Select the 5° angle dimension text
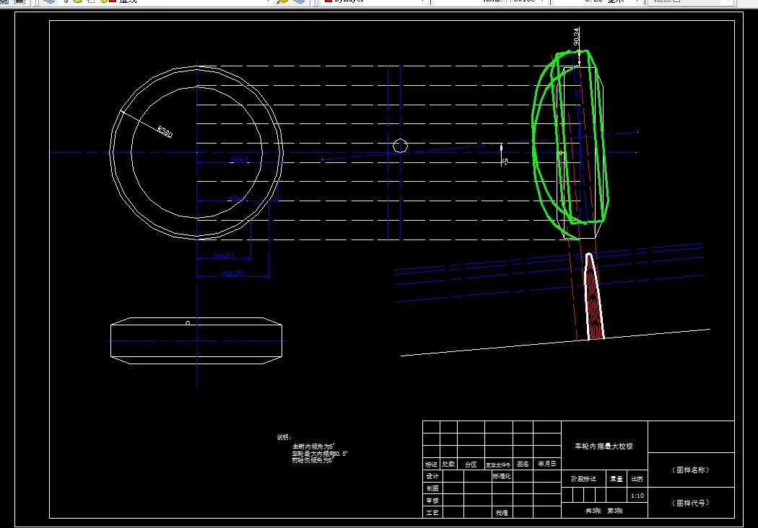 [x=504, y=162]
